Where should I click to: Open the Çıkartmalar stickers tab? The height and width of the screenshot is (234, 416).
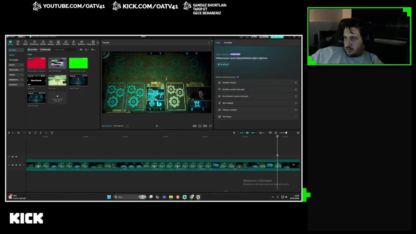coord(34,43)
